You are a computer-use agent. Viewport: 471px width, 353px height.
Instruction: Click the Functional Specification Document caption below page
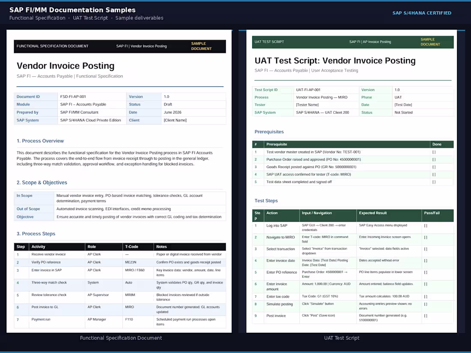[x=121, y=338]
